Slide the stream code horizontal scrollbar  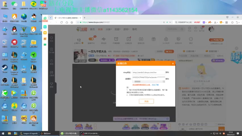(137, 82)
